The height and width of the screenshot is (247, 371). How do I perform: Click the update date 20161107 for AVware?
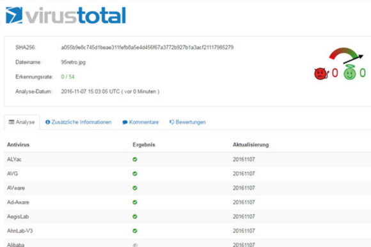(x=244, y=188)
